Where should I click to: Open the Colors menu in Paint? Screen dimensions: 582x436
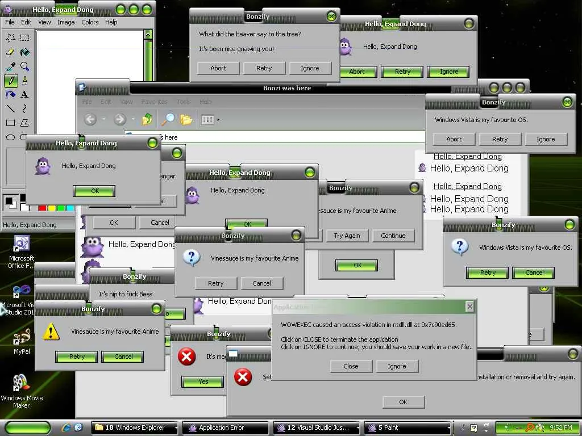coord(90,22)
